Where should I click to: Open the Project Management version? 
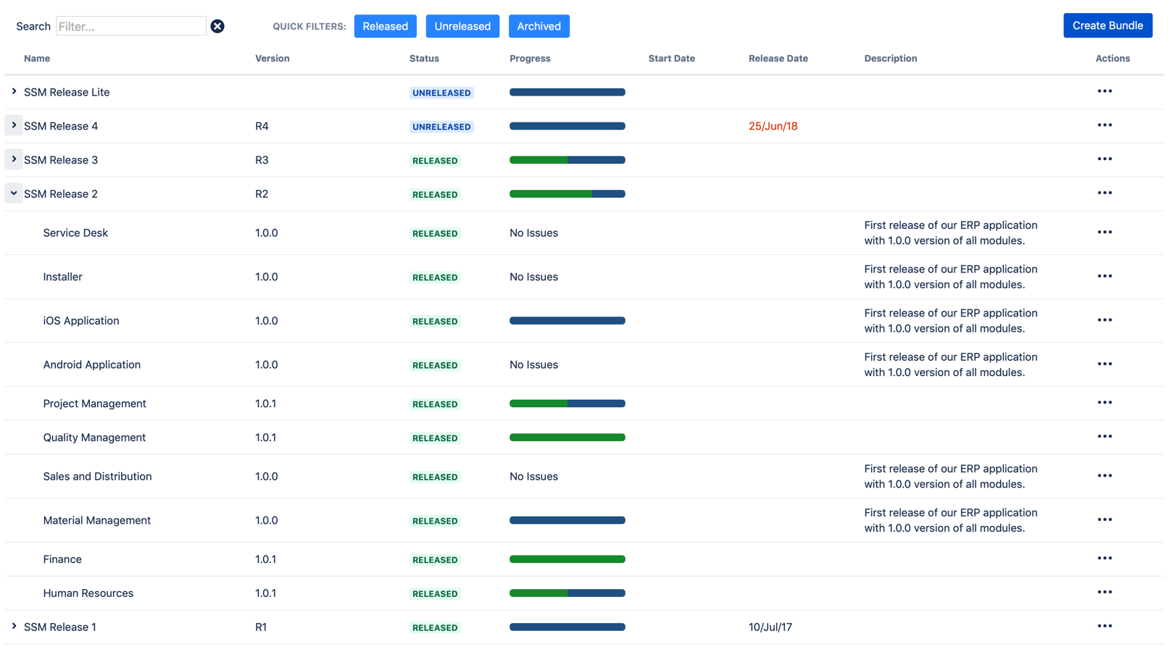(94, 404)
